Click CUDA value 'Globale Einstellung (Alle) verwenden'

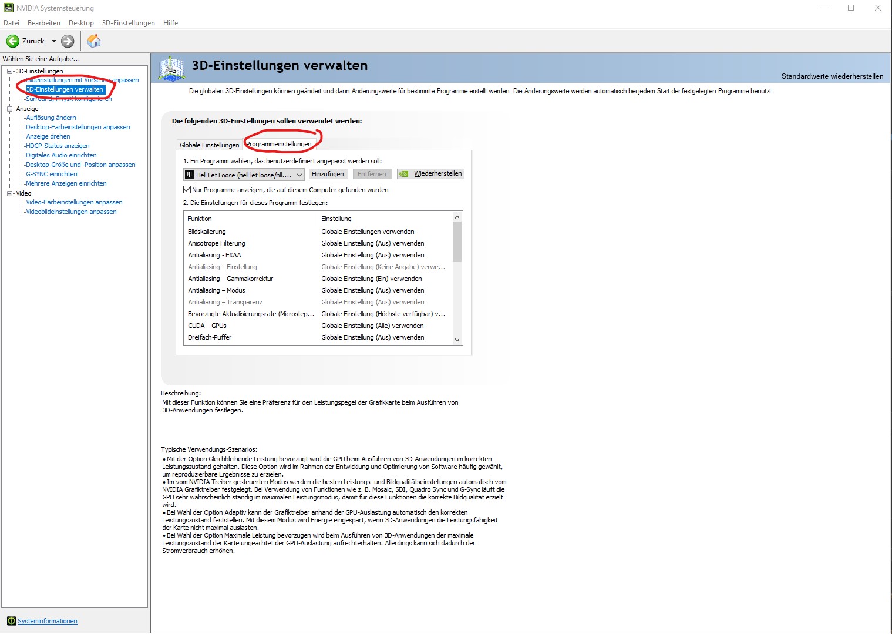coord(372,326)
